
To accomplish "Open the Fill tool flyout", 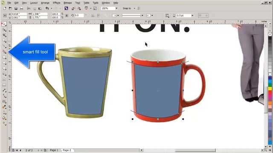I will (4, 118).
